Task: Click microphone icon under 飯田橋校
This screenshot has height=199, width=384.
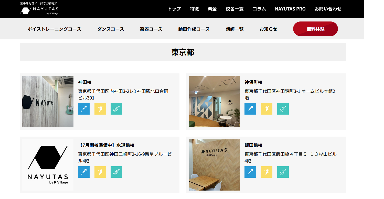Action: (x=250, y=172)
